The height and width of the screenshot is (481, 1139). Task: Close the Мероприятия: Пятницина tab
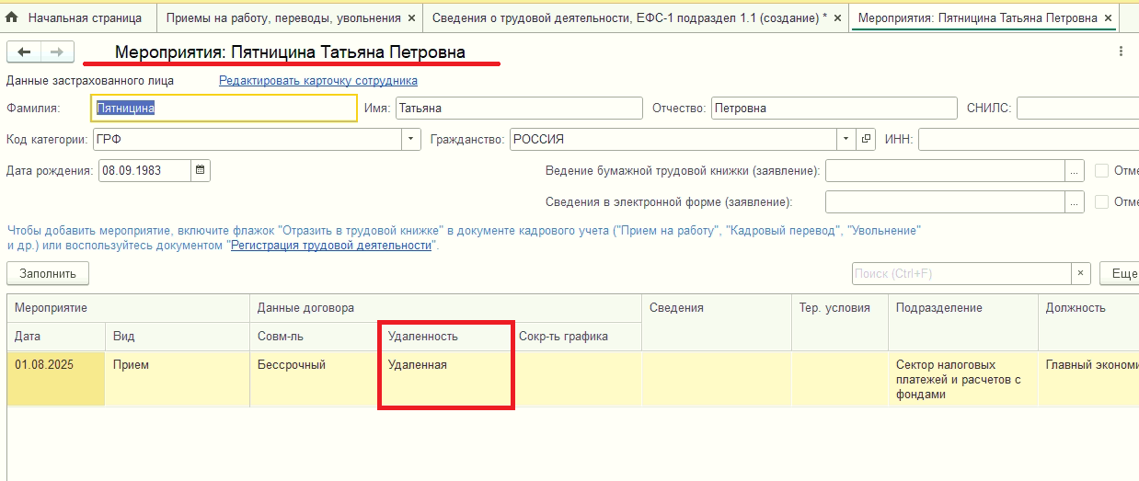click(x=1108, y=17)
